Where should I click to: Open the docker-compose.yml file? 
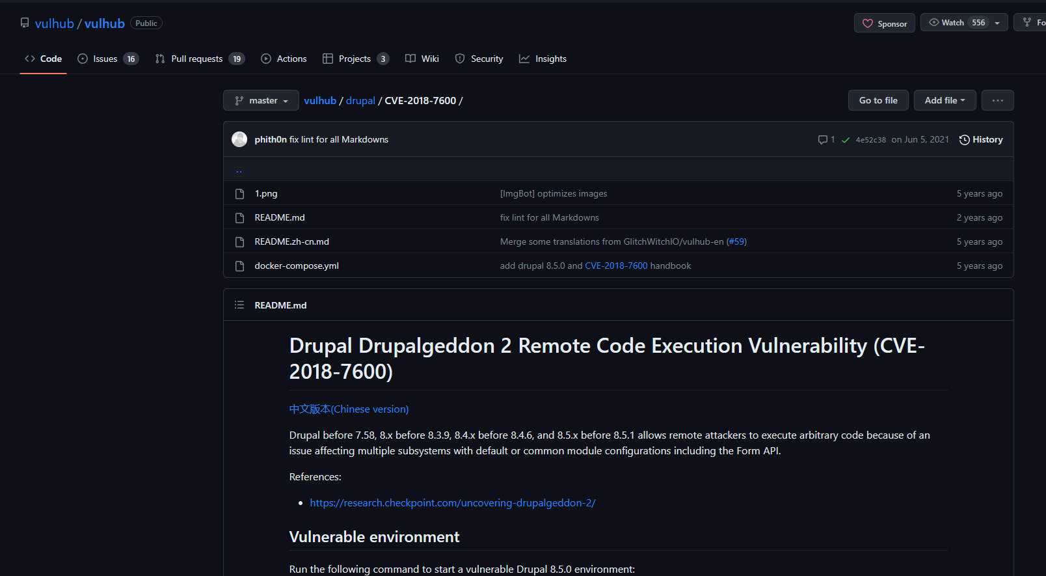click(x=297, y=266)
